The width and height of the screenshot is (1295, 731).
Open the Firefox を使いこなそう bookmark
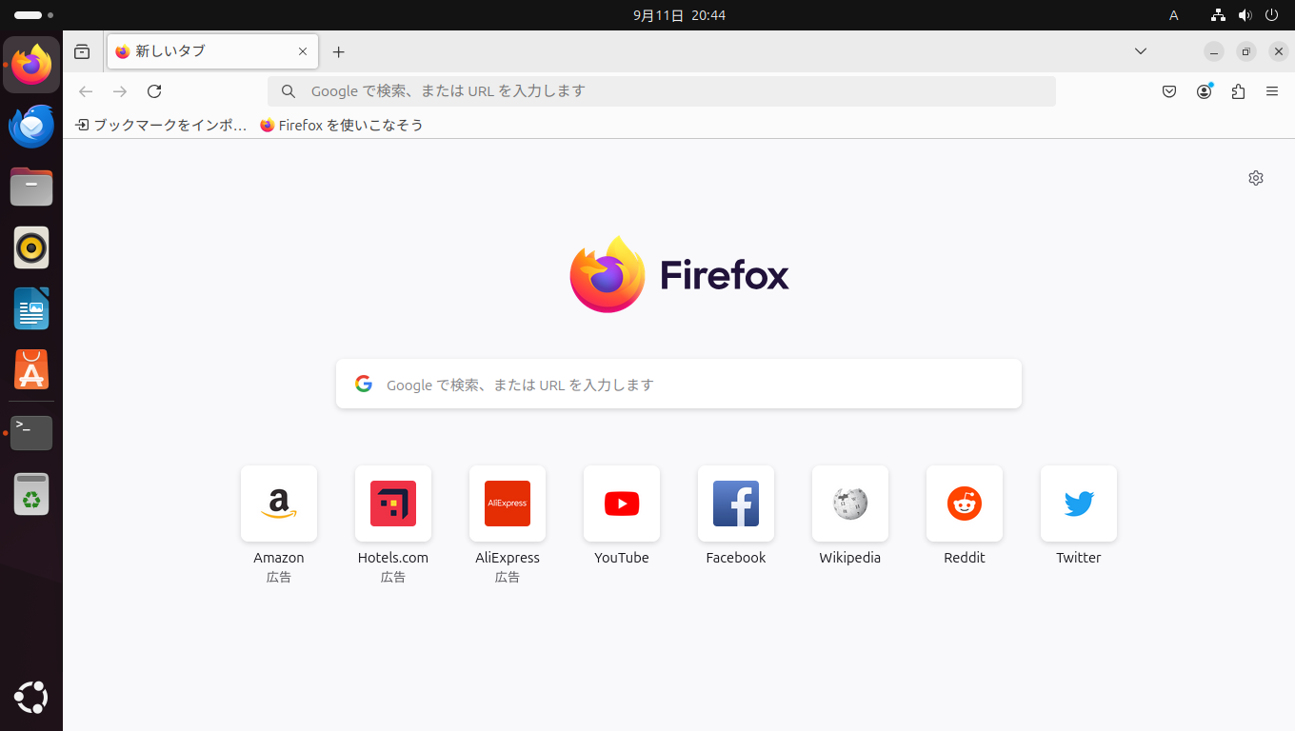point(342,125)
